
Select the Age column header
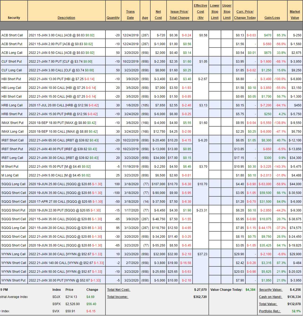click(145, 18)
